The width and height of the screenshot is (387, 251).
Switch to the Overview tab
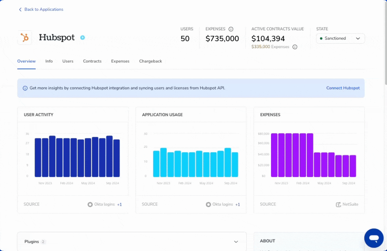27,61
